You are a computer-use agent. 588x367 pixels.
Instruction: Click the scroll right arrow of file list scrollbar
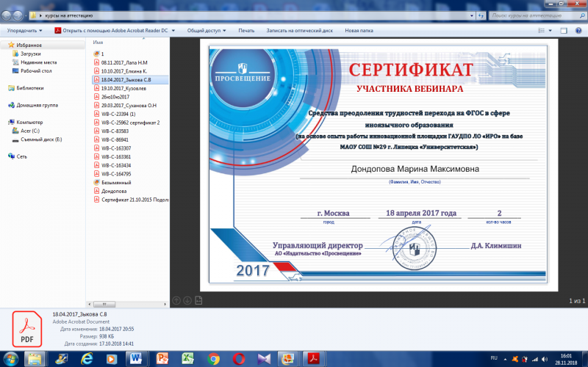click(165, 304)
